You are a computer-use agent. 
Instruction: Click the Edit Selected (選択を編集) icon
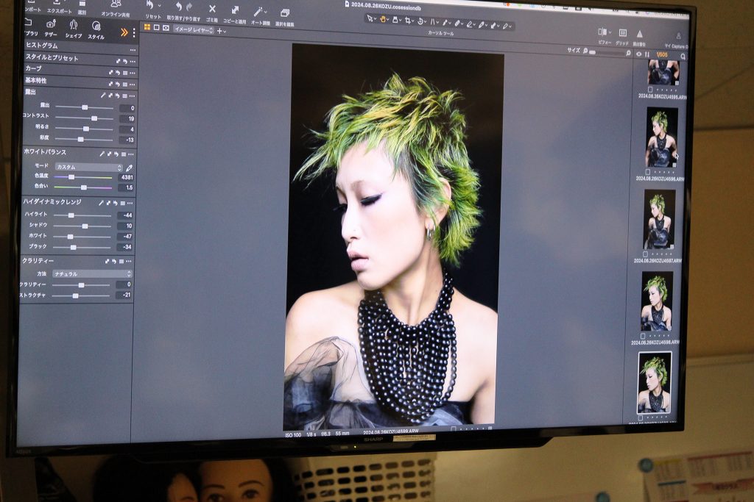pos(285,12)
